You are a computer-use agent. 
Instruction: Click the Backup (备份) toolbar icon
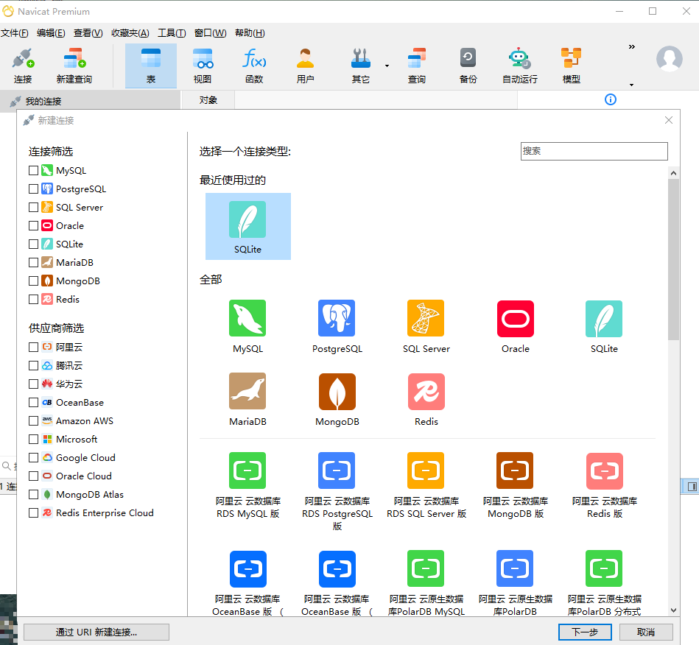tap(468, 66)
